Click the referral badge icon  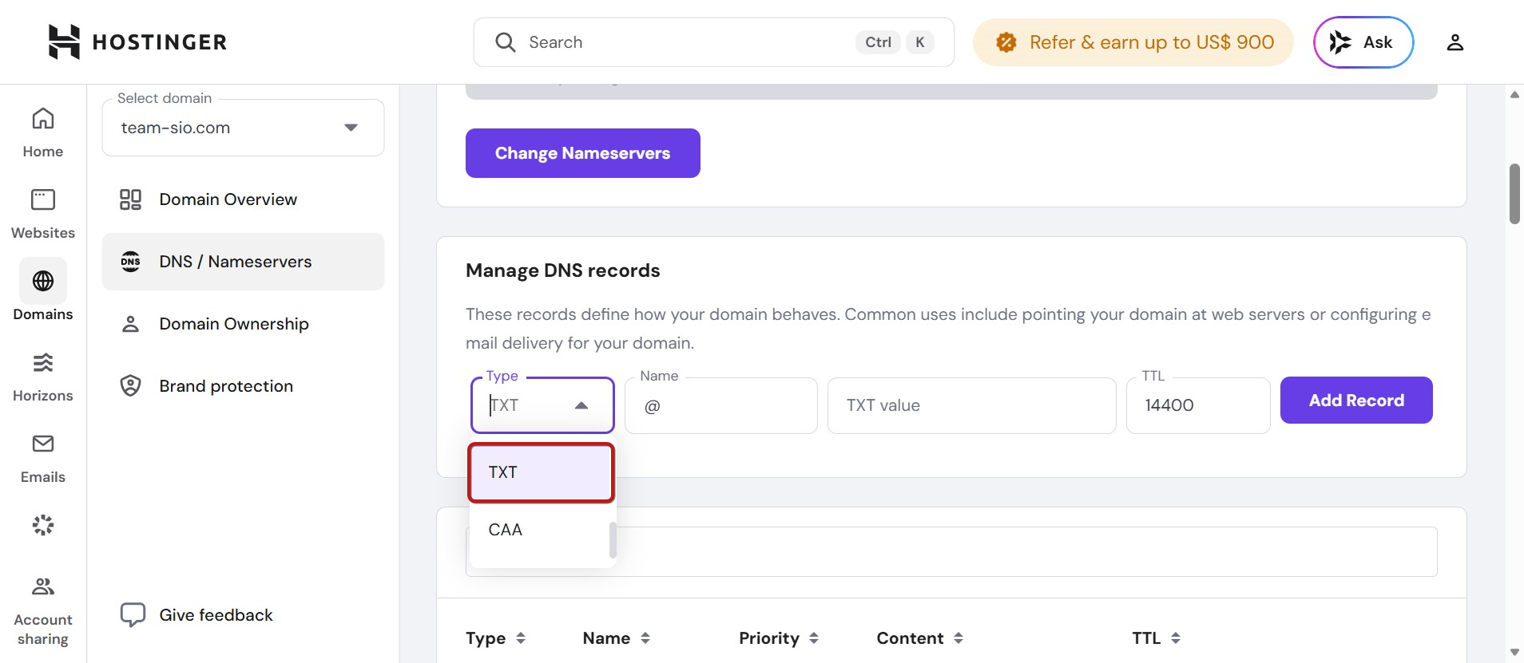[x=1006, y=42]
